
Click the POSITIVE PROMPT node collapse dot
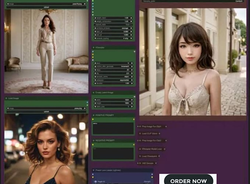(x=93, y=115)
